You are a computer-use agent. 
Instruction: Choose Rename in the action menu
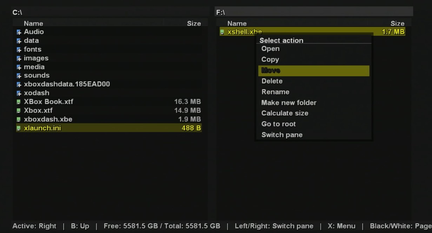point(275,92)
